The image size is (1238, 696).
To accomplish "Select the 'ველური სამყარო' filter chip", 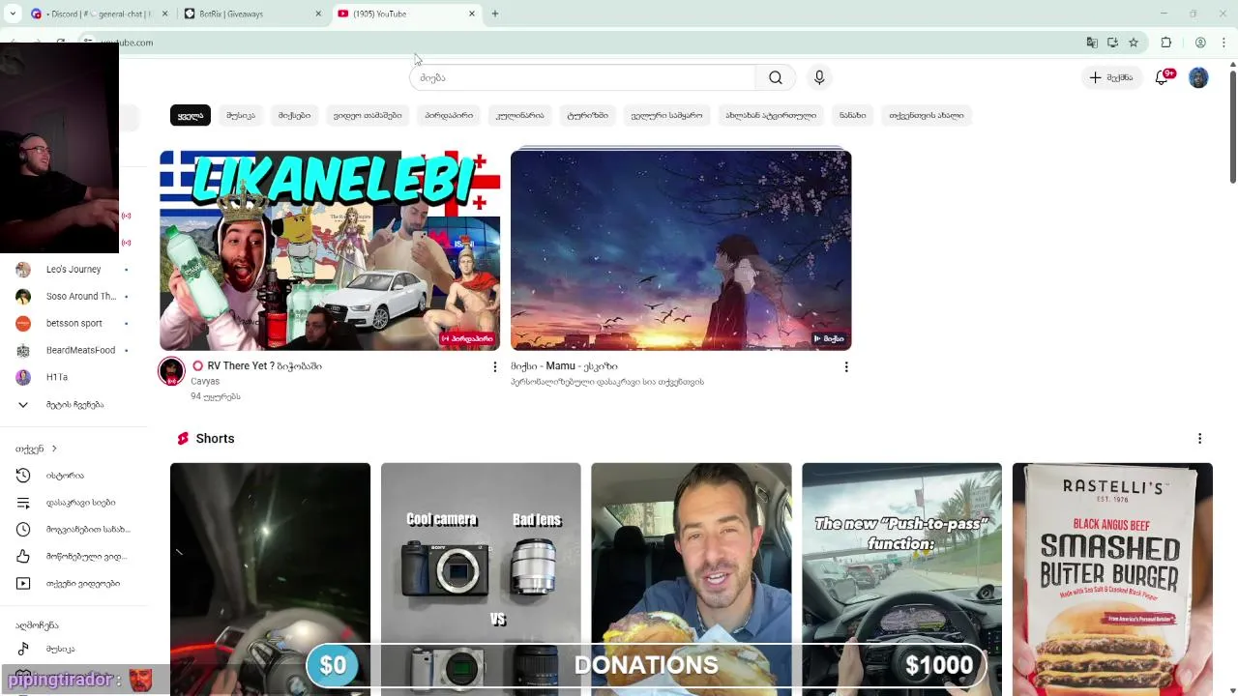I will tap(666, 115).
